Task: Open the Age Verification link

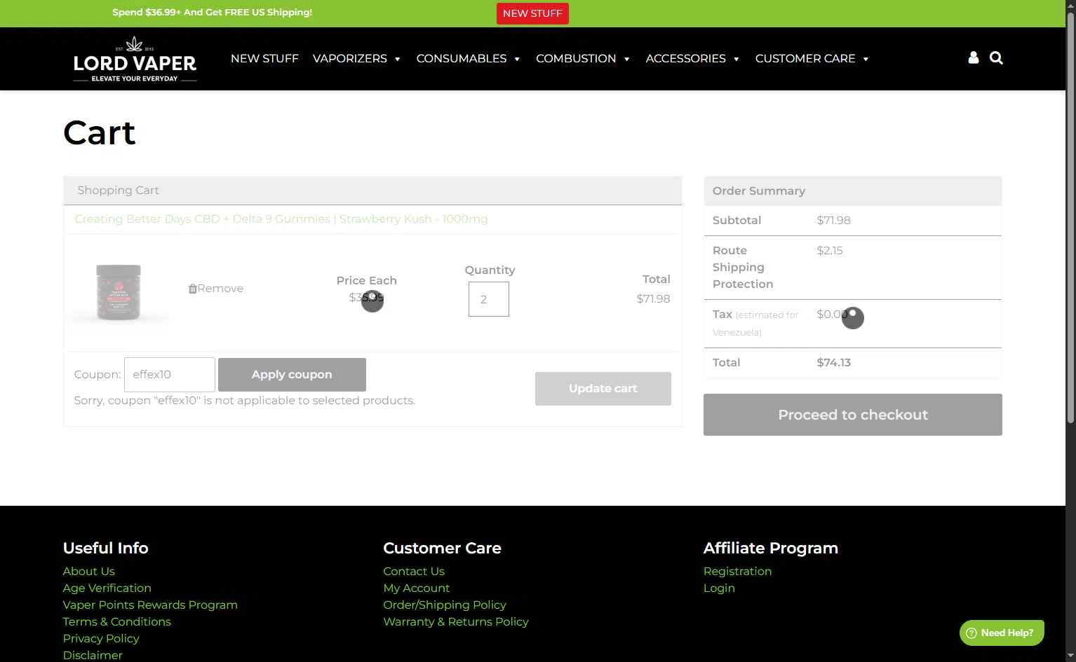Action: pos(107,588)
